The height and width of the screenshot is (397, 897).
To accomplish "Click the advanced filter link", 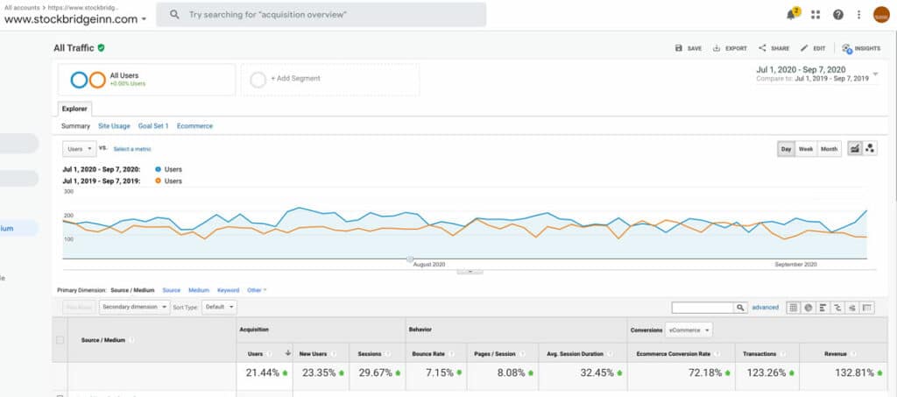I will 765,308.
